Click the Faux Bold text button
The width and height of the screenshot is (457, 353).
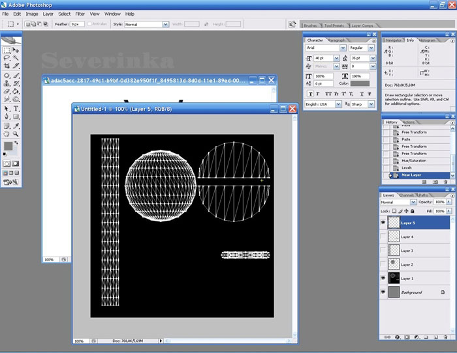point(309,93)
